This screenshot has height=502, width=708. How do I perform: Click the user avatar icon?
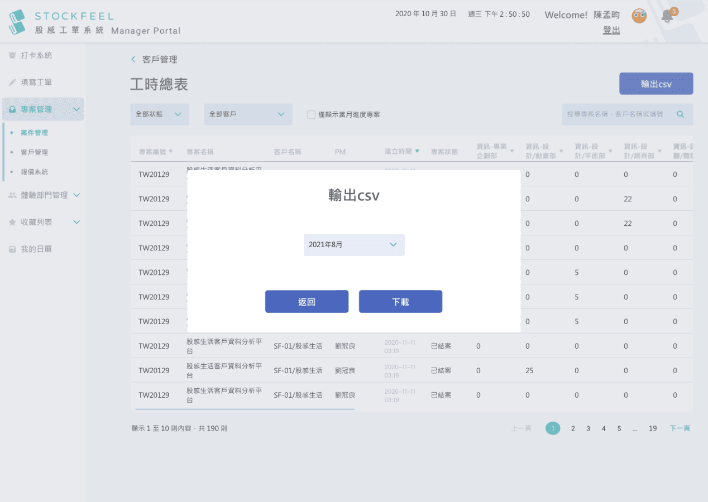[x=639, y=16]
